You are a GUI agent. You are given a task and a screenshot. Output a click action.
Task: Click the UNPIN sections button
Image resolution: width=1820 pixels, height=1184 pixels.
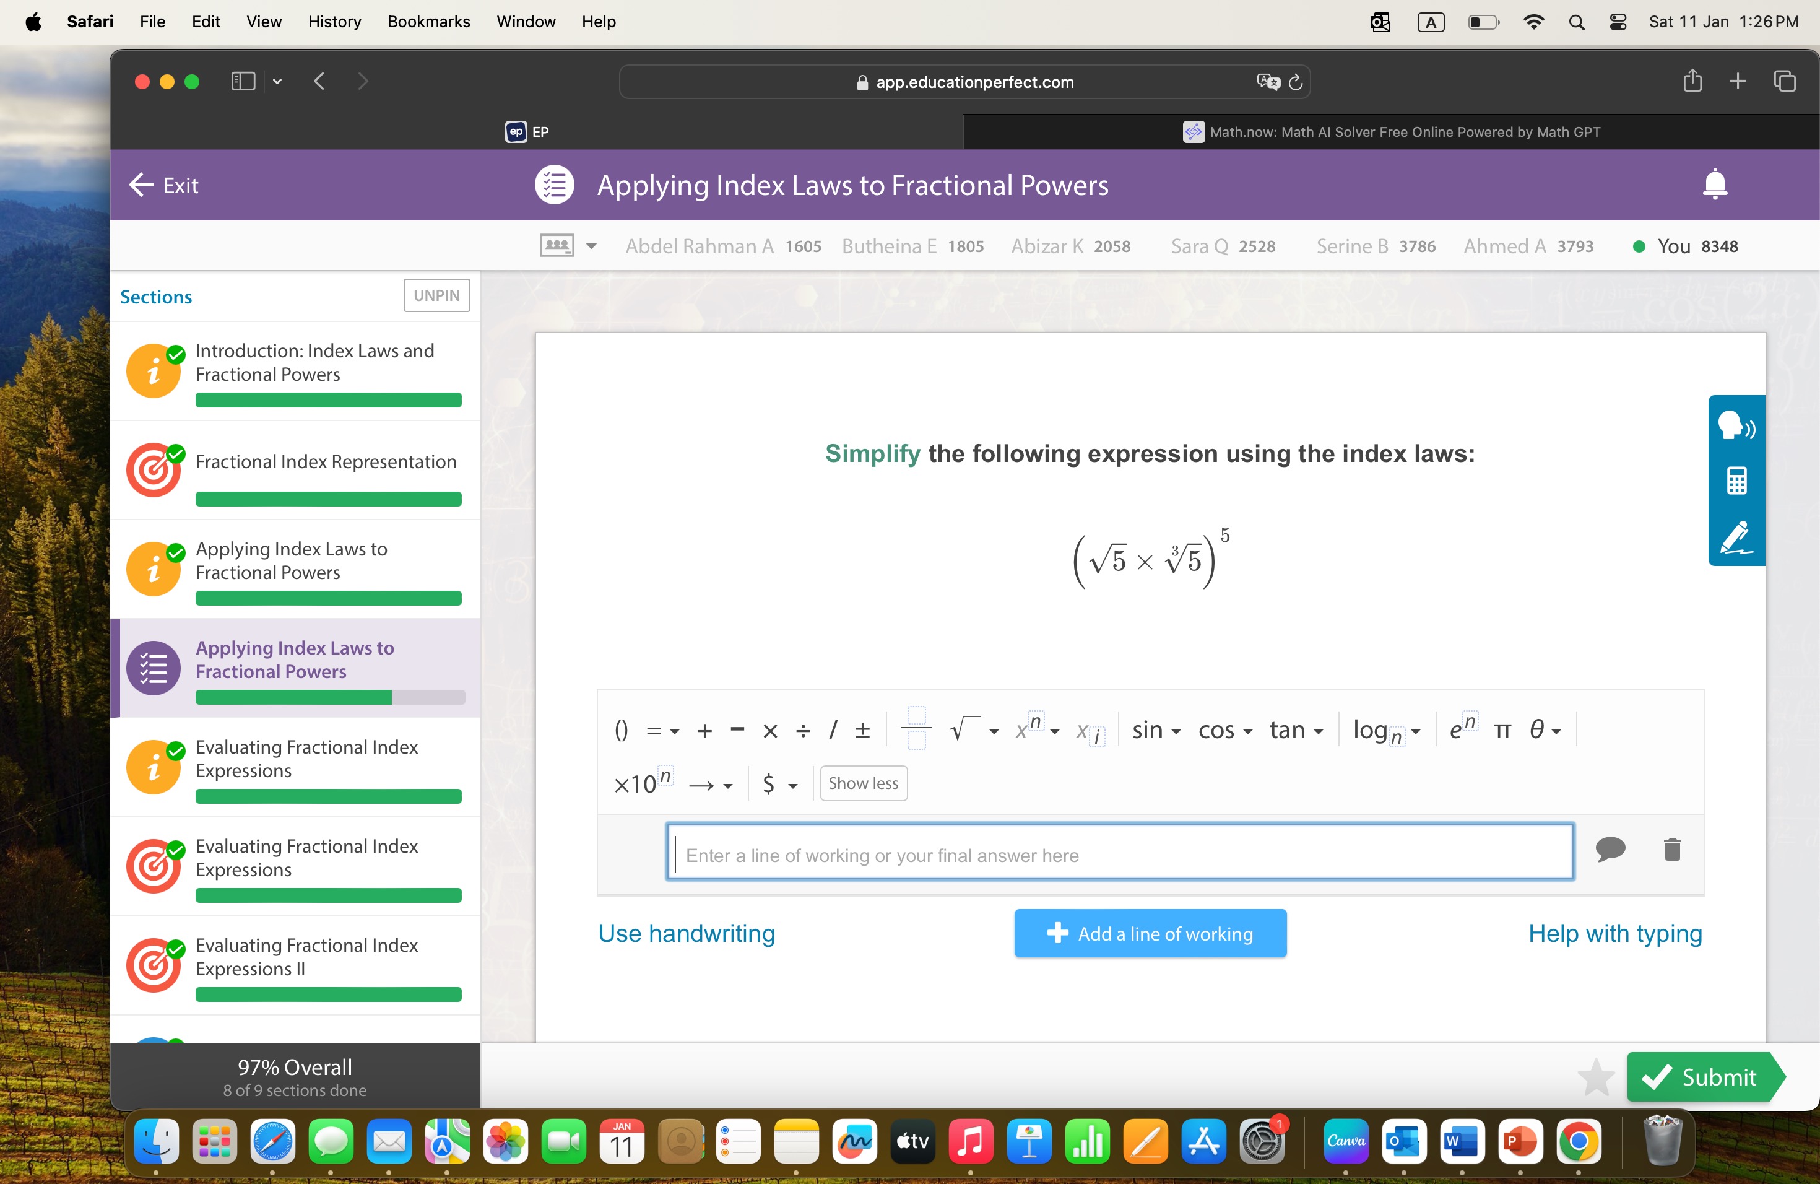tap(436, 295)
